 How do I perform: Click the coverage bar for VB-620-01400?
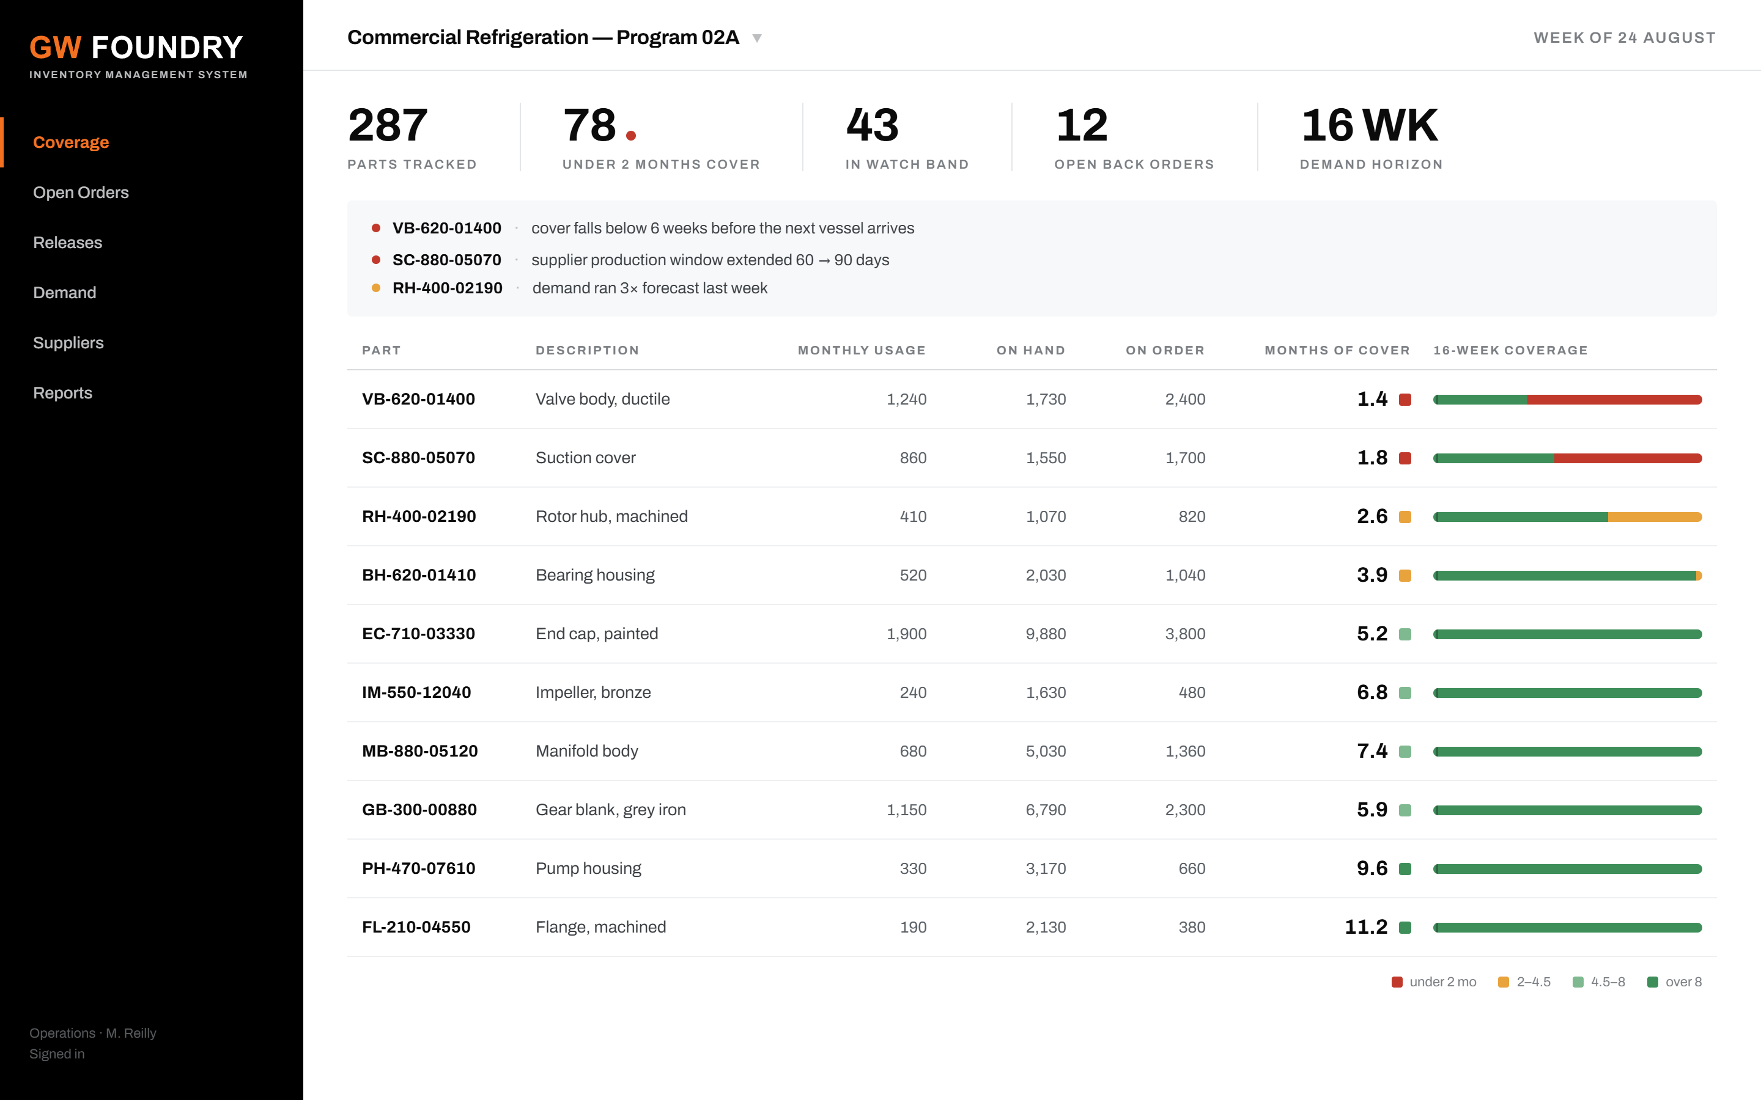1567,400
